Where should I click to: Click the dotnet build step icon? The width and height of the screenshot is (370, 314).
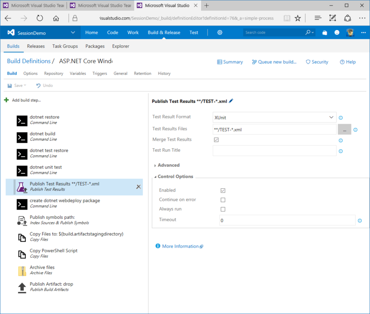pyautogui.click(x=22, y=138)
